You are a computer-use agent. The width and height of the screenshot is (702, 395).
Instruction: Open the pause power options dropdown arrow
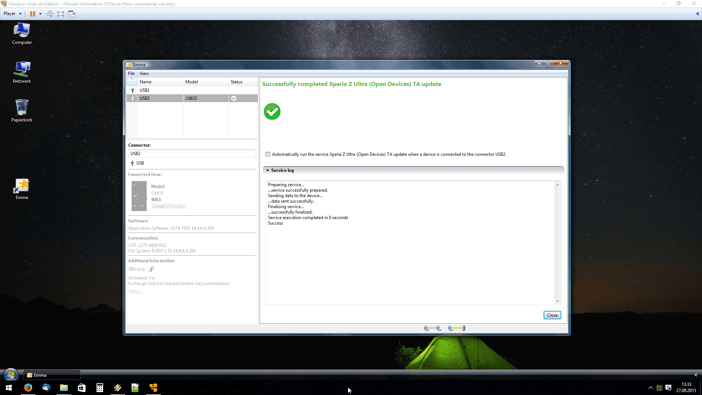(x=40, y=14)
